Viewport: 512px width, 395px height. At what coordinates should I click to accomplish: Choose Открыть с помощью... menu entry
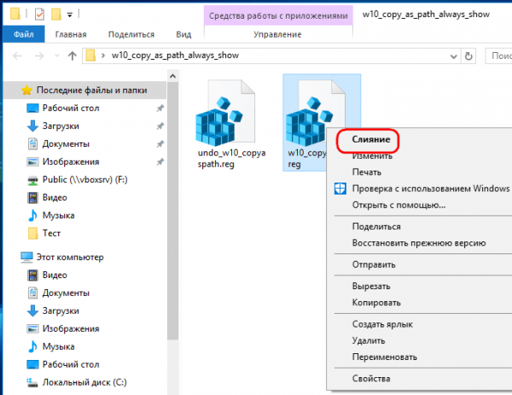coord(399,205)
